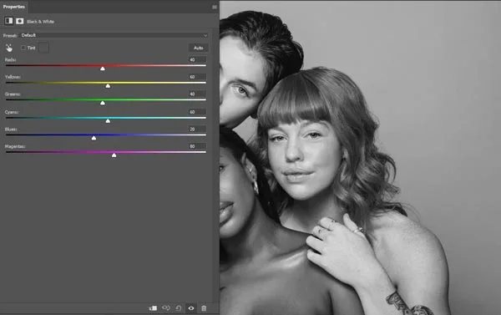The width and height of the screenshot is (501, 315).
Task: Click the Greens value field
Action: point(197,94)
